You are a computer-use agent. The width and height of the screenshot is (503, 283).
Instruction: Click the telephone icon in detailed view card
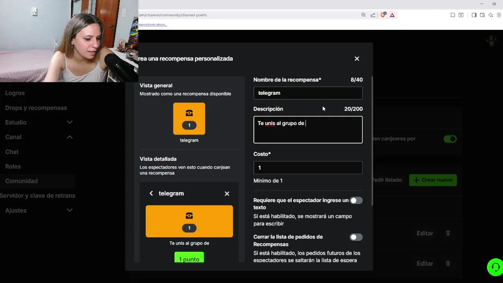click(x=189, y=215)
